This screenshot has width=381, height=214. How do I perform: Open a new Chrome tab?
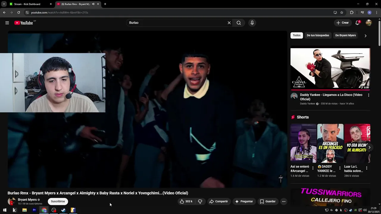pyautogui.click(x=105, y=4)
